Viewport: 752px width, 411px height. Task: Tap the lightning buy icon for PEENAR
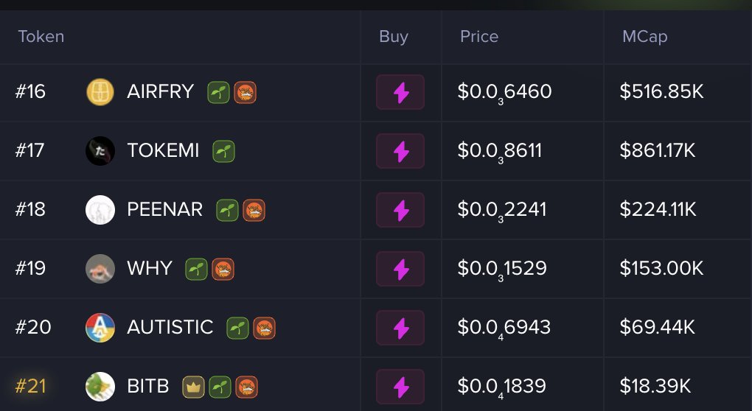(x=400, y=210)
